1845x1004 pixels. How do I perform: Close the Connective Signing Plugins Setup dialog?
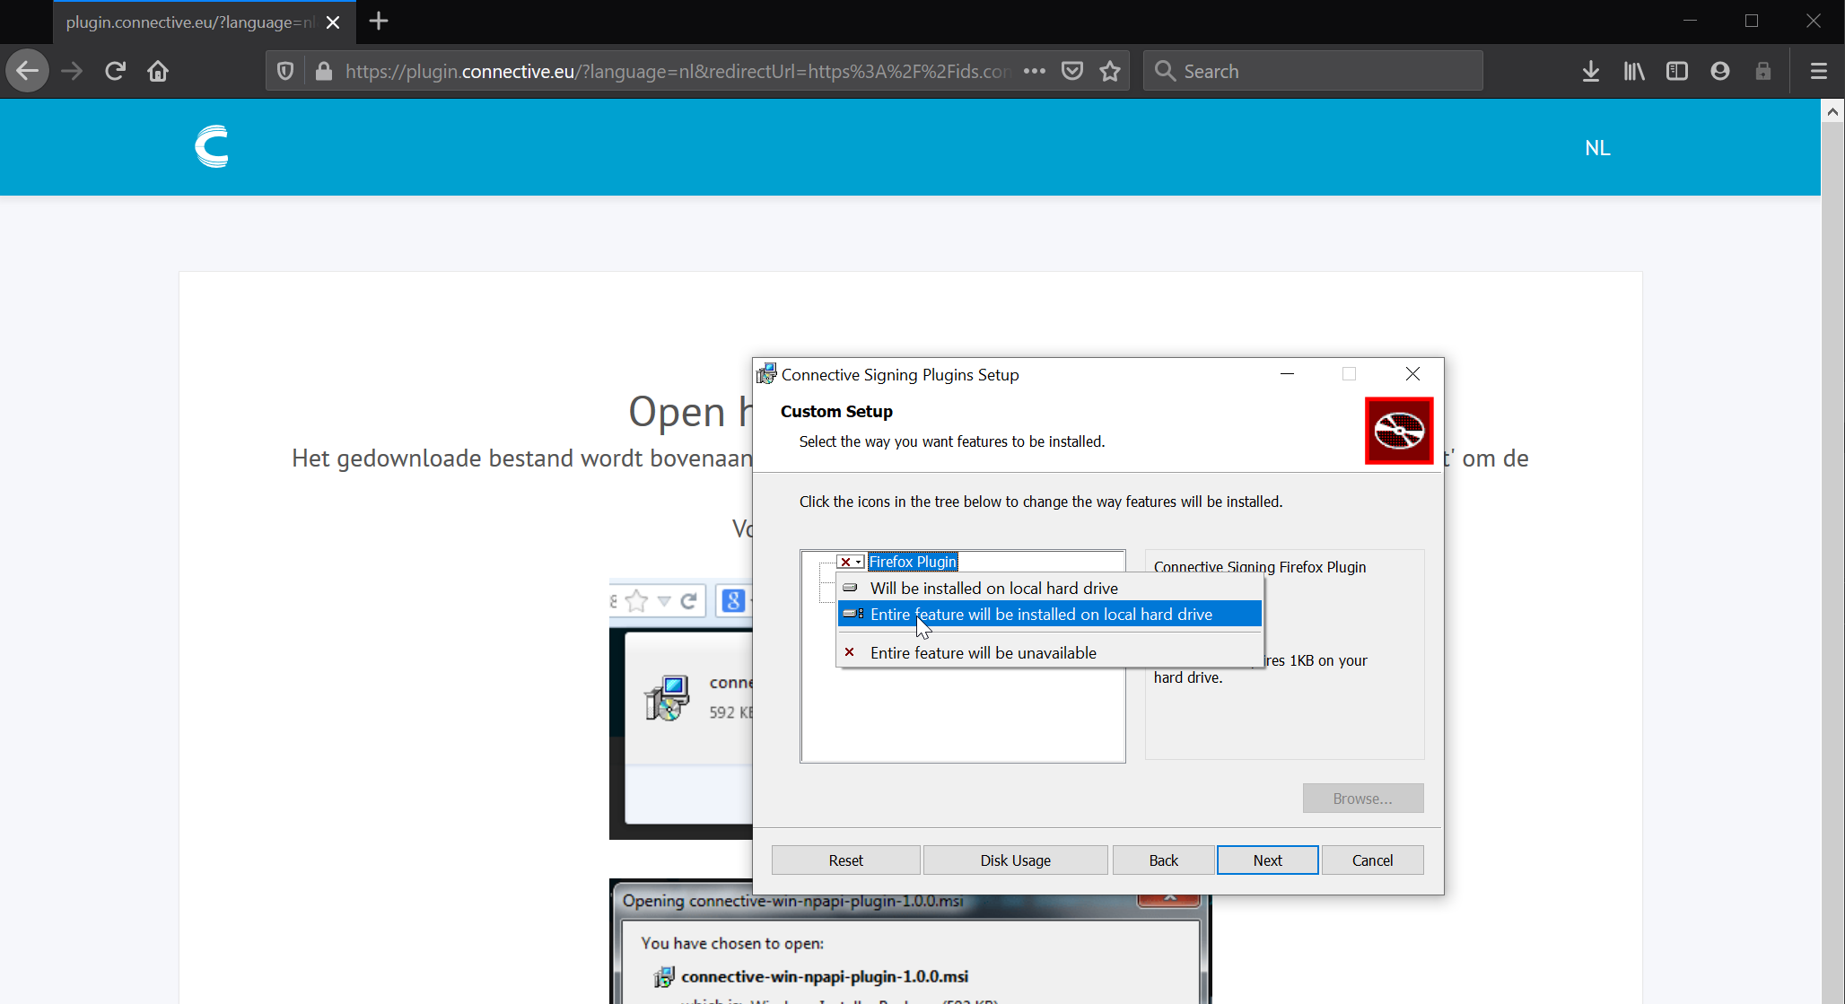click(x=1412, y=374)
